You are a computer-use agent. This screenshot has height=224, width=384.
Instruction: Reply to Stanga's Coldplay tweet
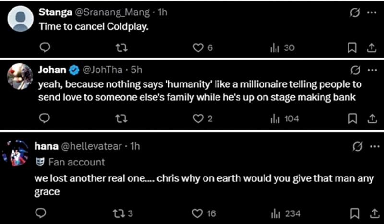(x=44, y=47)
